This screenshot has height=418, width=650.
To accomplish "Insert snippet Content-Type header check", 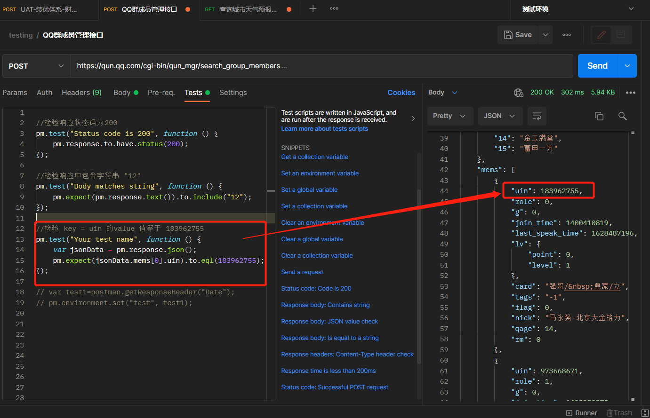I will 347,355.
